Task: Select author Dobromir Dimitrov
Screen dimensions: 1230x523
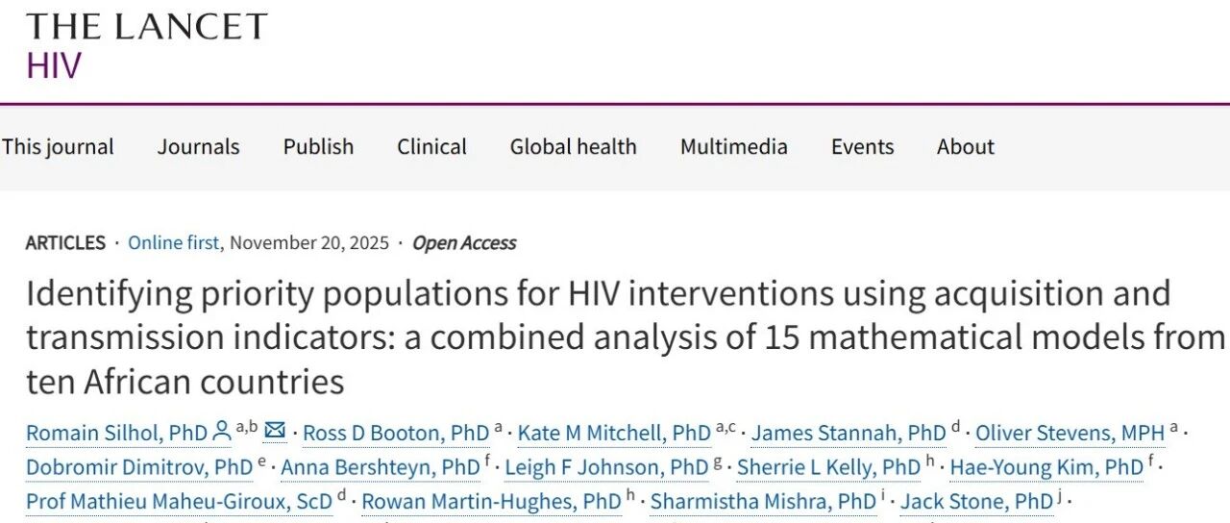Action: point(139,467)
